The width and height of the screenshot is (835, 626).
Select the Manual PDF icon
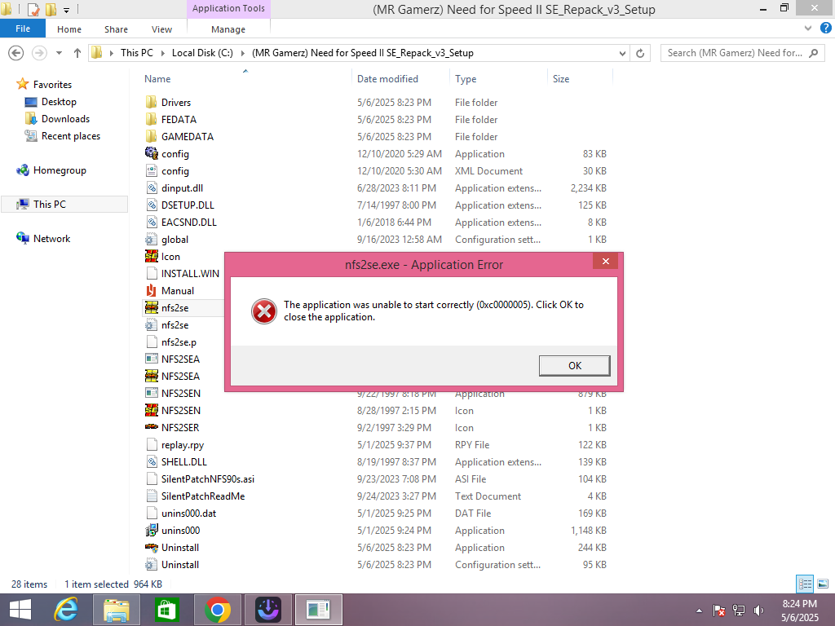pos(151,291)
